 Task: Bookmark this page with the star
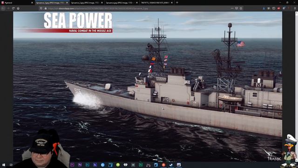pyautogui.click(x=241, y=8)
